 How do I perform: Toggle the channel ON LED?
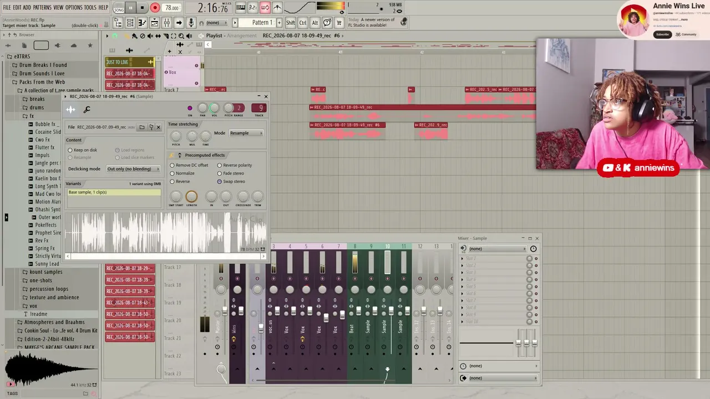tap(190, 109)
